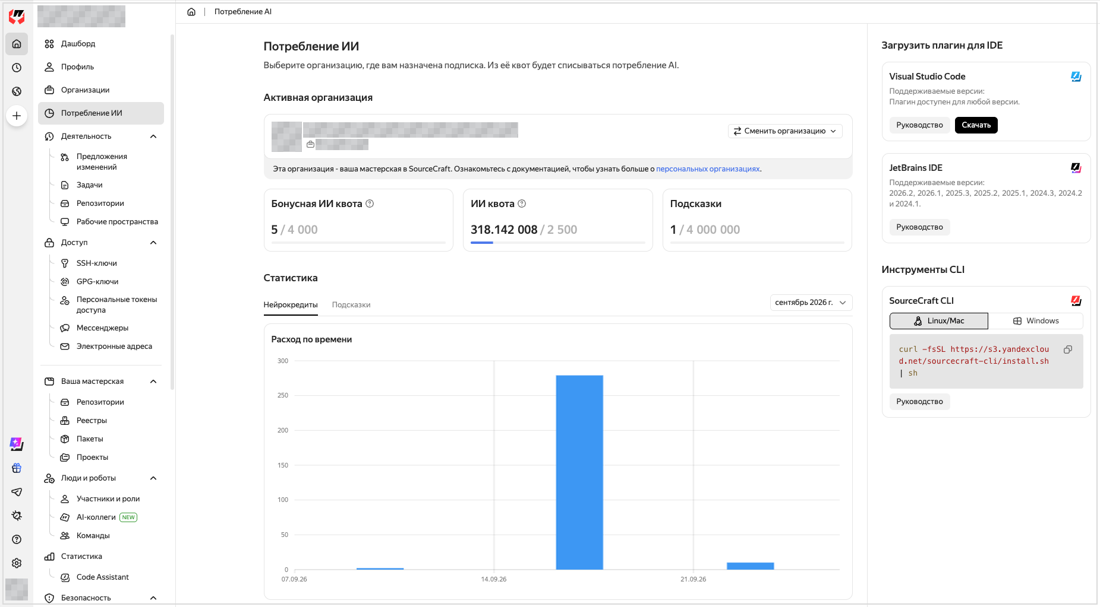This screenshot has height=607, width=1100.
Task: Copy the curl install command
Action: point(1068,349)
